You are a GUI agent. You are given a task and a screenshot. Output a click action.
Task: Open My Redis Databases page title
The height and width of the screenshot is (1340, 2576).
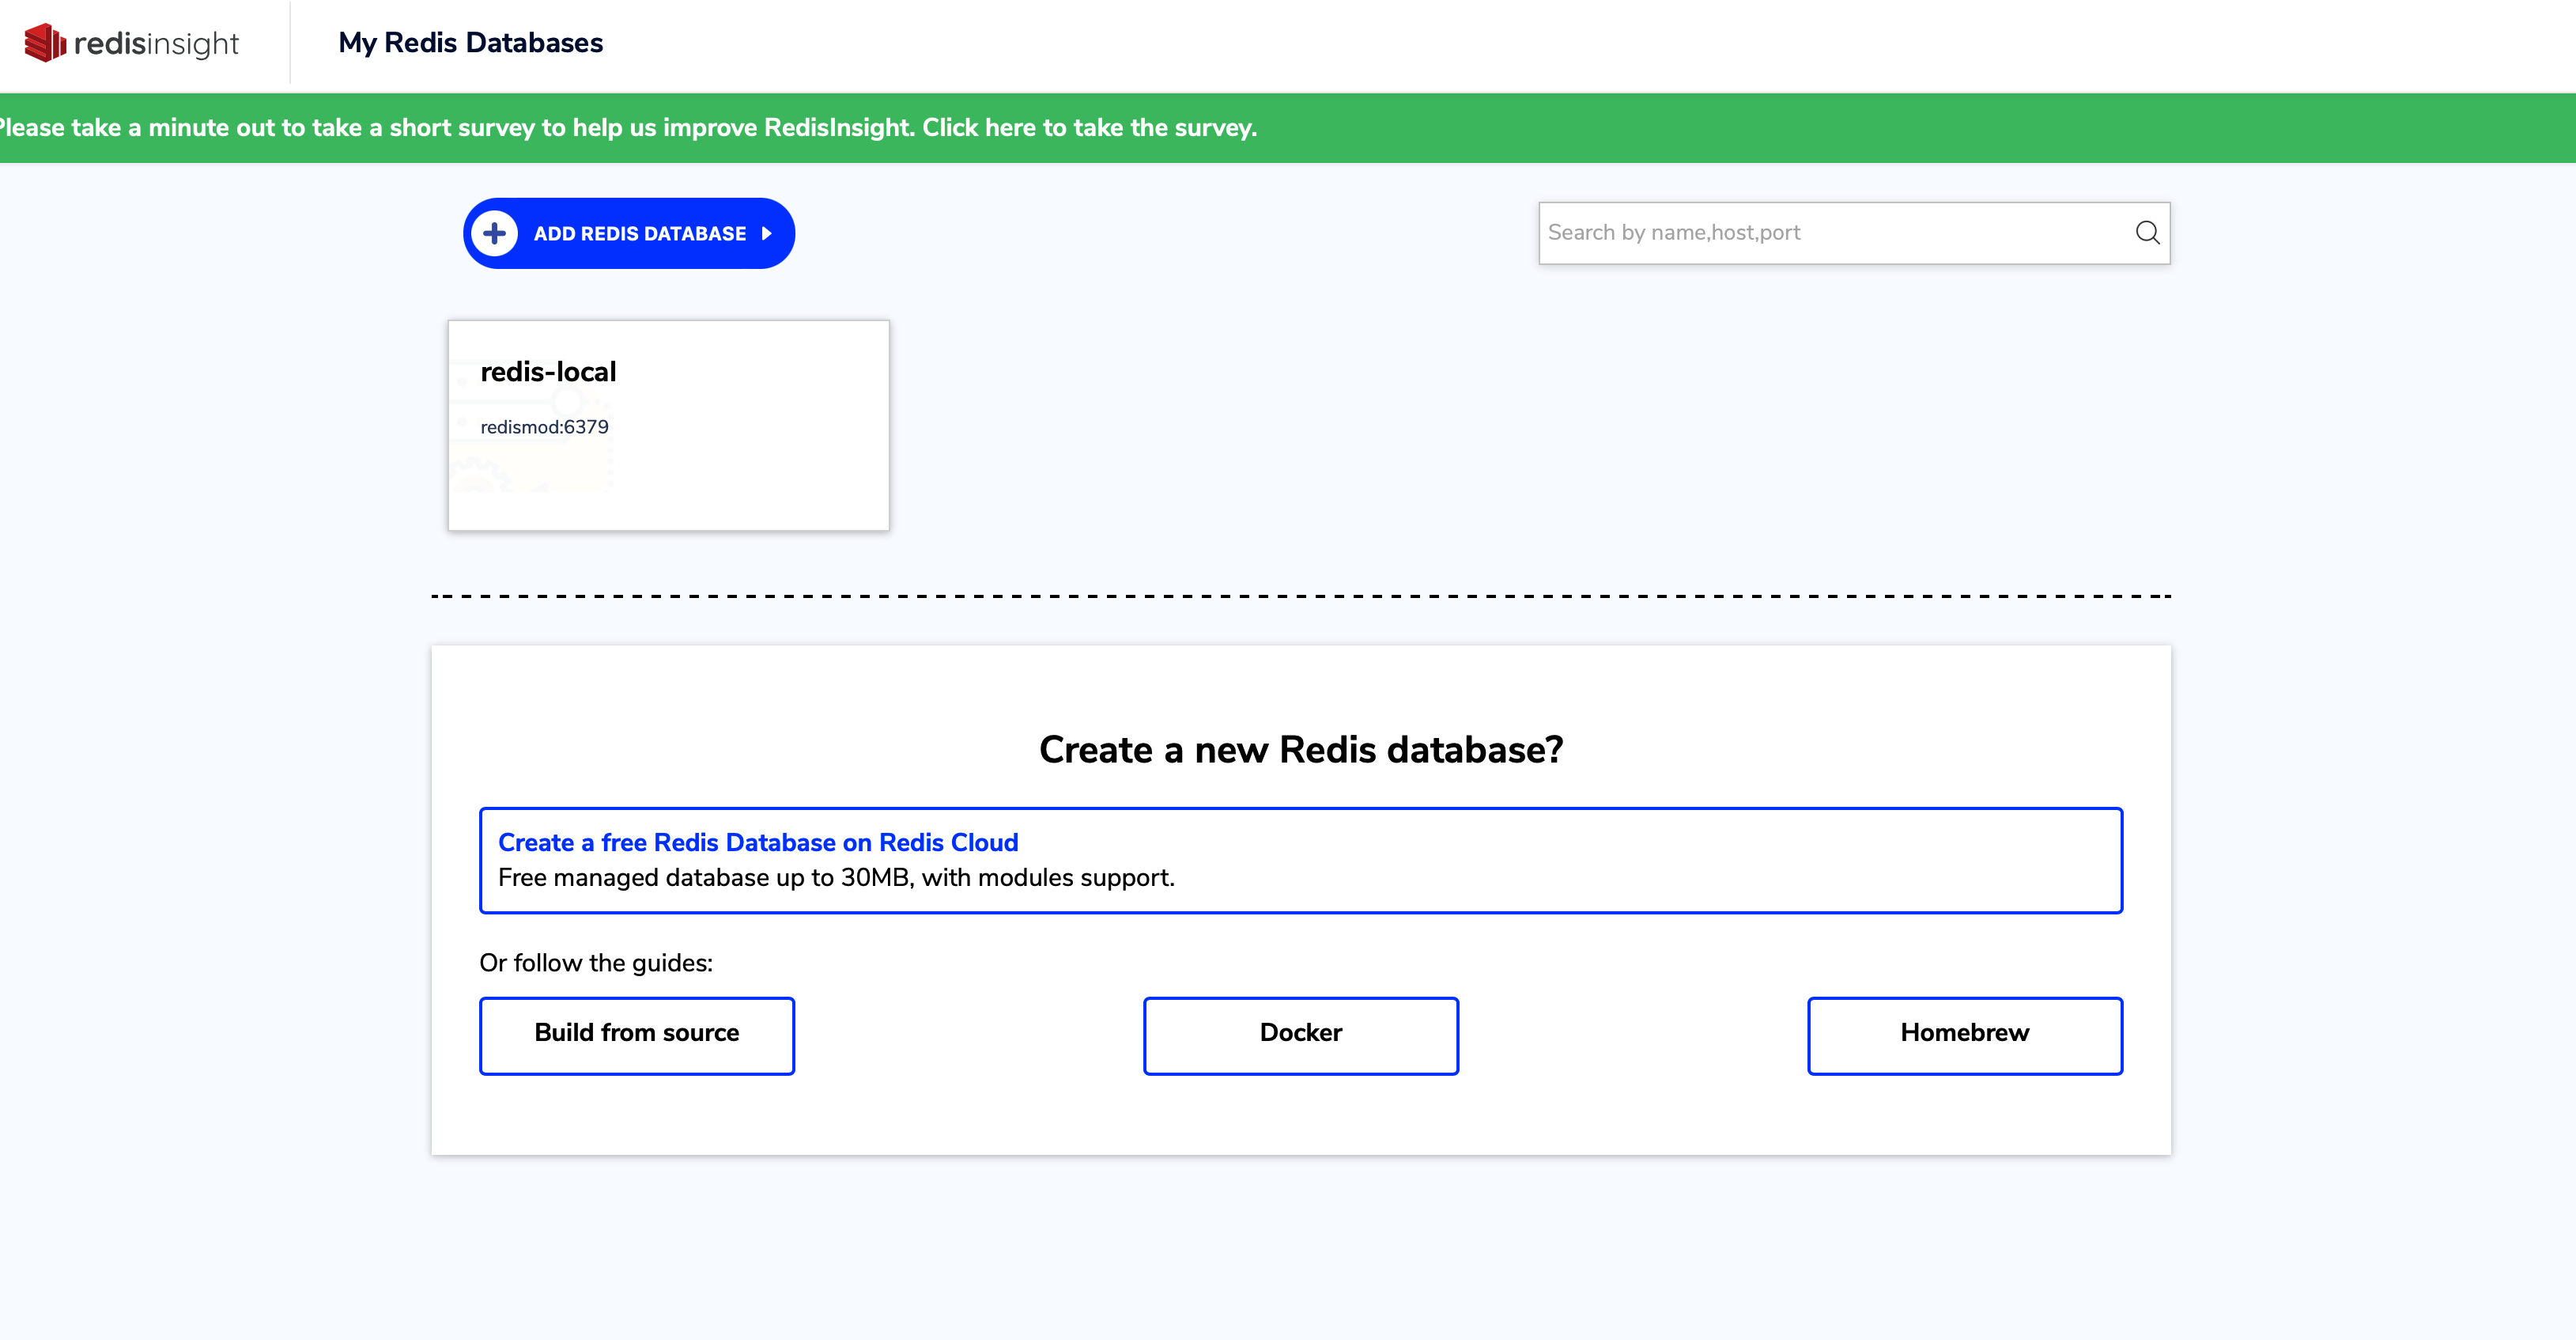point(470,43)
